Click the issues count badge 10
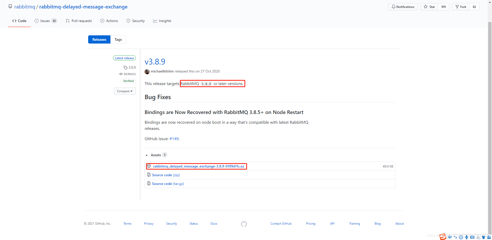The width and height of the screenshot is (492, 240). pos(54,21)
